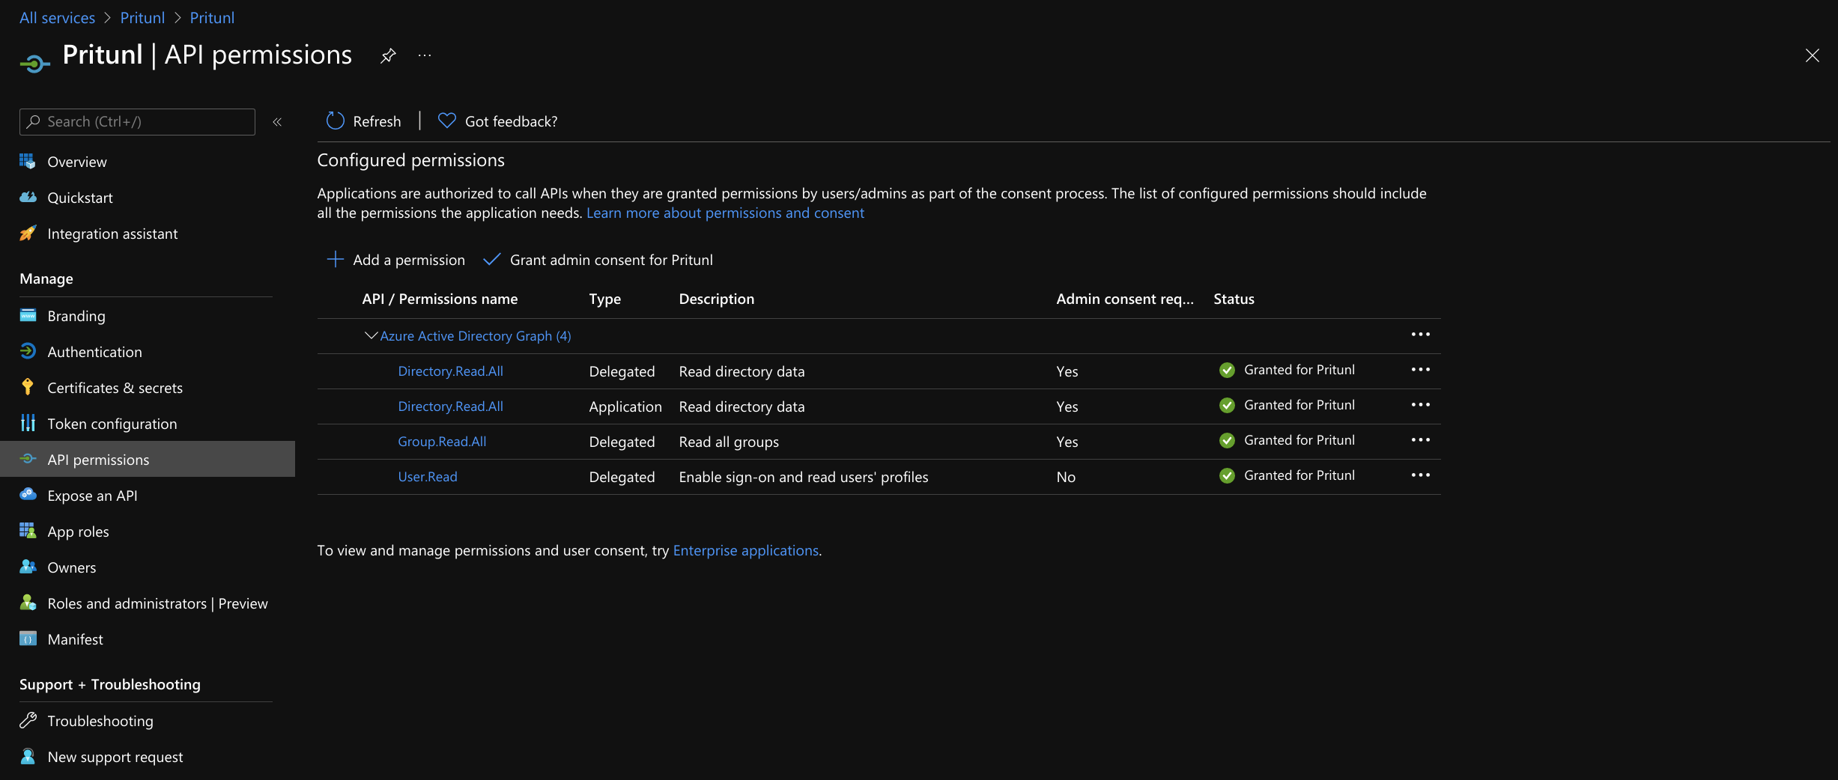Viewport: 1838px width, 780px height.
Task: Sort by API / Permissions name column
Action: (x=440, y=299)
